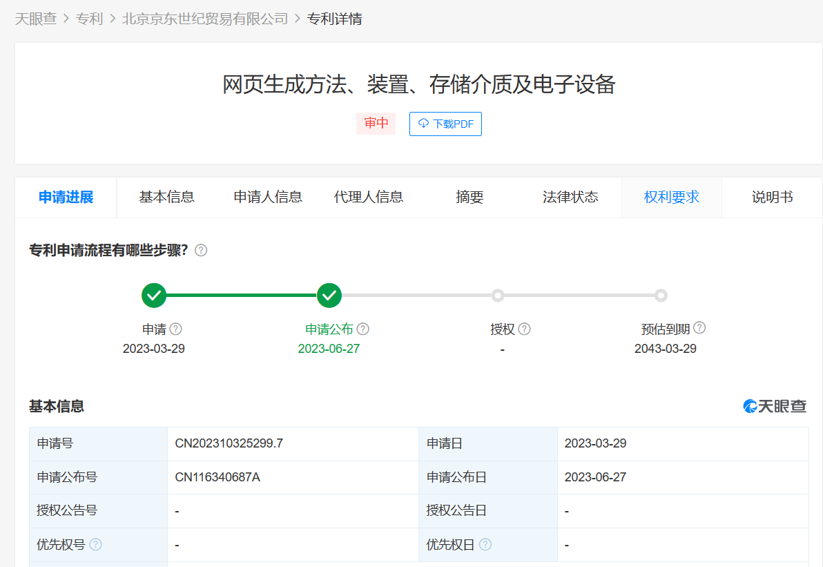The image size is (823, 567).
Task: Click the 申请号 label cell
Action: [x=98, y=443]
